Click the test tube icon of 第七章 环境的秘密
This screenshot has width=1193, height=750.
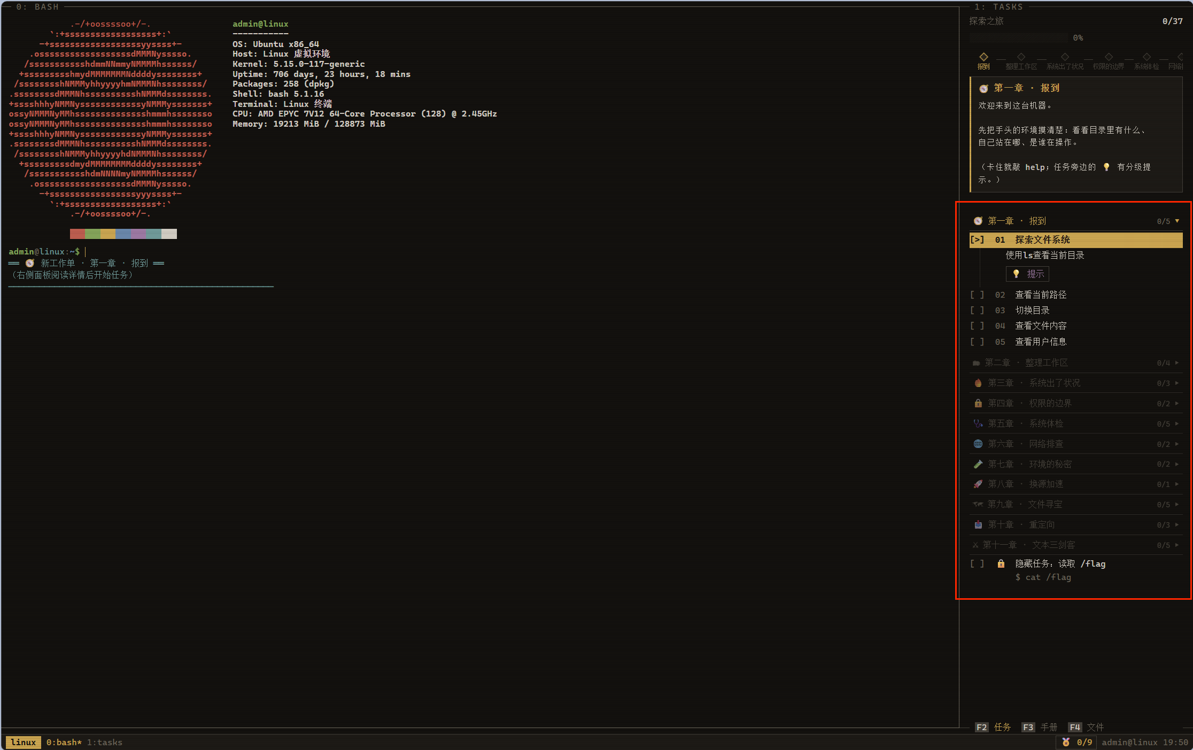coord(978,464)
